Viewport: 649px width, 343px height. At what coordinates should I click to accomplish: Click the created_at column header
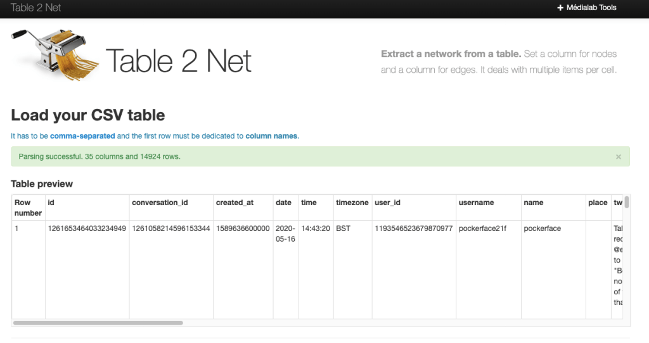[243, 208]
